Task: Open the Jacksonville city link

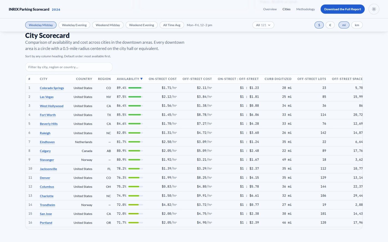Action: coord(48,169)
